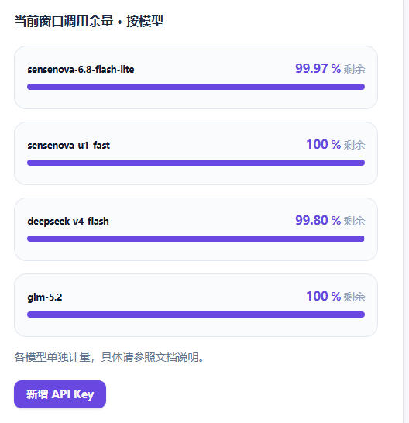Image resolution: width=409 pixels, height=423 pixels.
Task: Click 剩余 label in deepseek-v4-flash card
Action: 354,222
